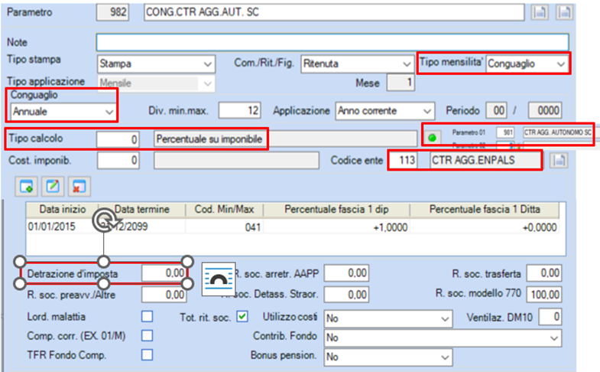600x372 pixels.
Task: Toggle the Comp. corr. (EX. 01/M) checkbox
Action: tap(147, 335)
